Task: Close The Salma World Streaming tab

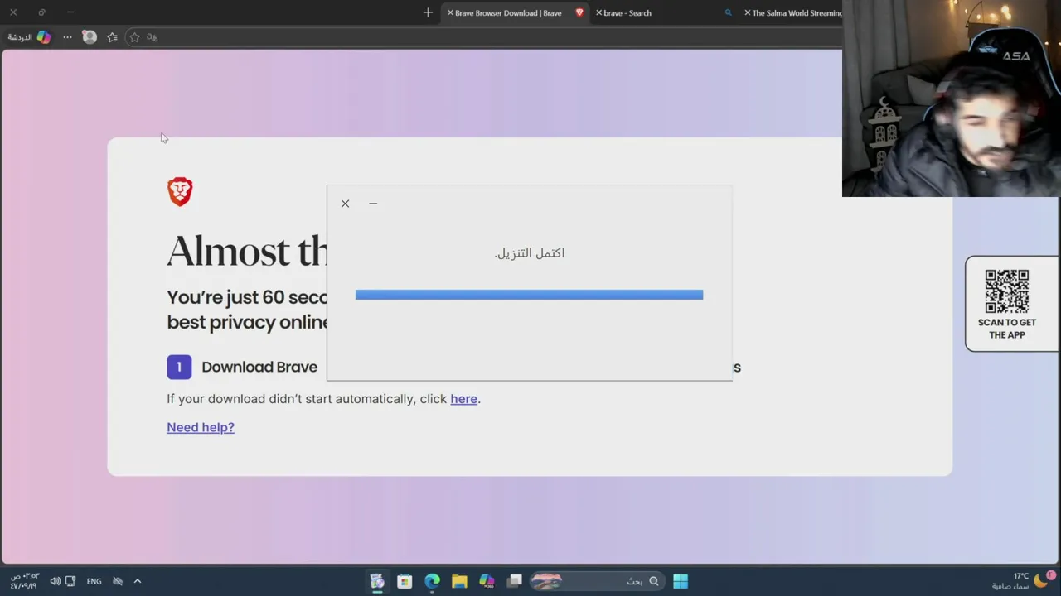Action: click(747, 12)
